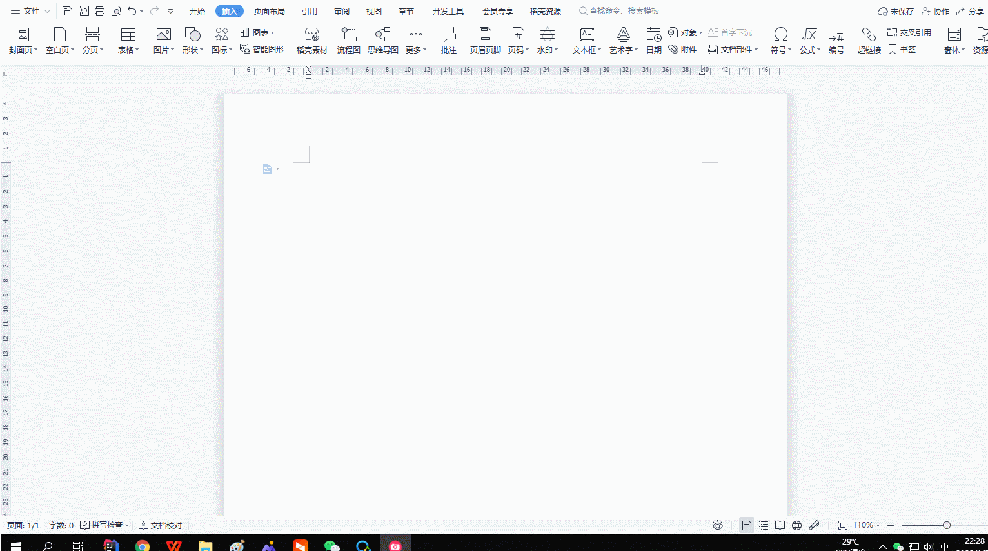988x551 pixels.
Task: Expand the File (文件) menu arrow
Action: click(x=47, y=11)
